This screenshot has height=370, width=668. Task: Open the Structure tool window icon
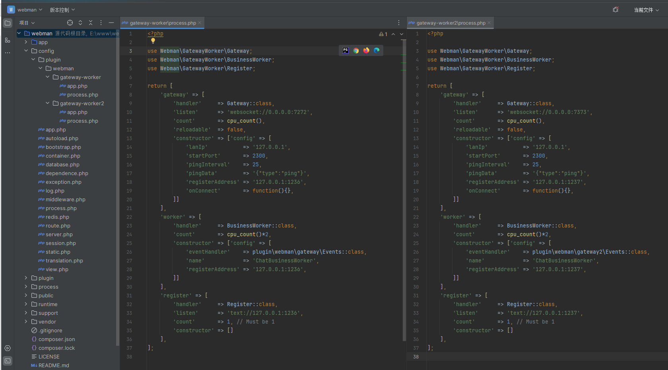(x=8, y=40)
